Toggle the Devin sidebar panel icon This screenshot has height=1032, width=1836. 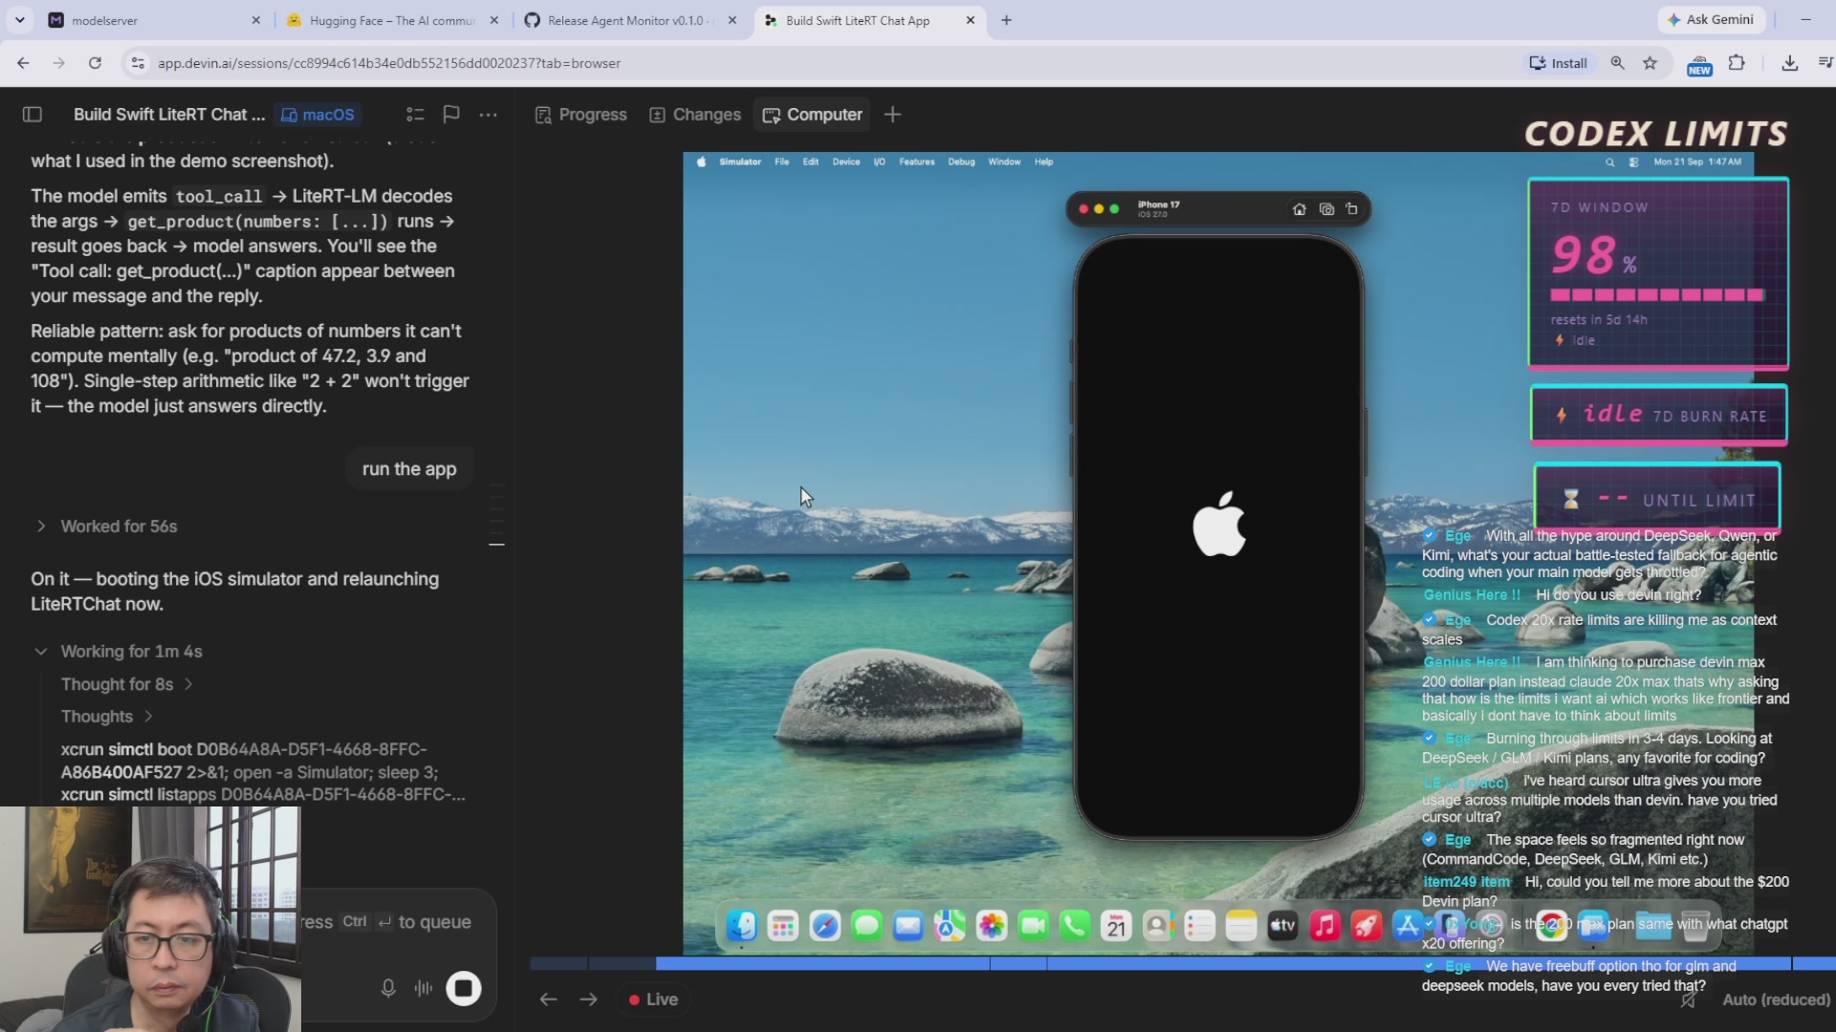click(x=33, y=115)
